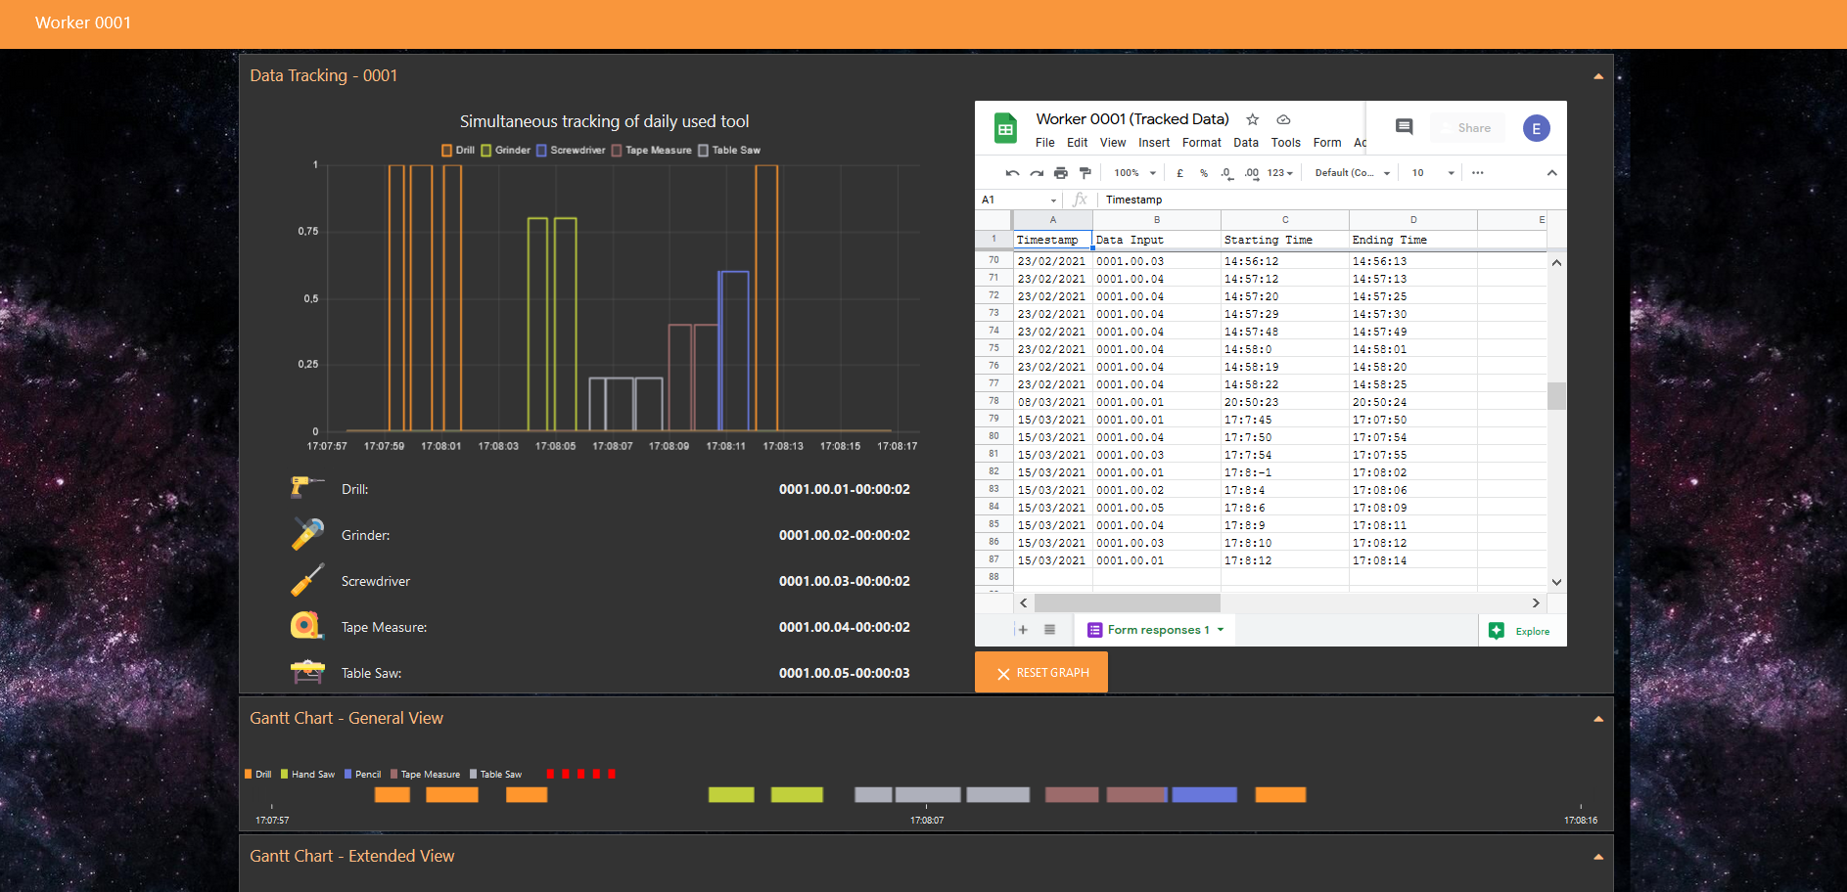
Task: Undo the last spreadsheet action
Action: (1012, 173)
